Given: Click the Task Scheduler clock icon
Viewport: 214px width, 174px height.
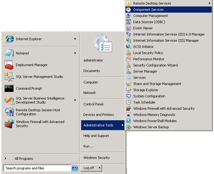Looking at the screenshot, I should [x=128, y=102].
